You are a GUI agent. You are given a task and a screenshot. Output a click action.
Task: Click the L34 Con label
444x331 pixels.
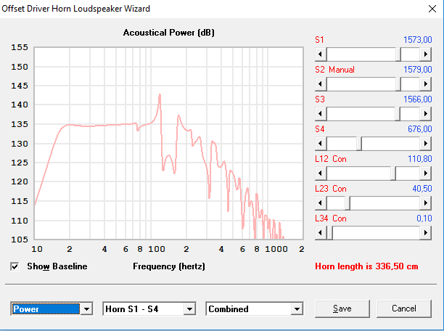pos(331,218)
